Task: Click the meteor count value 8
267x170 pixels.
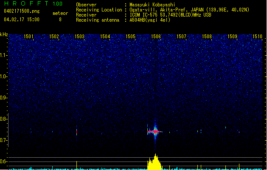Action: point(60,20)
